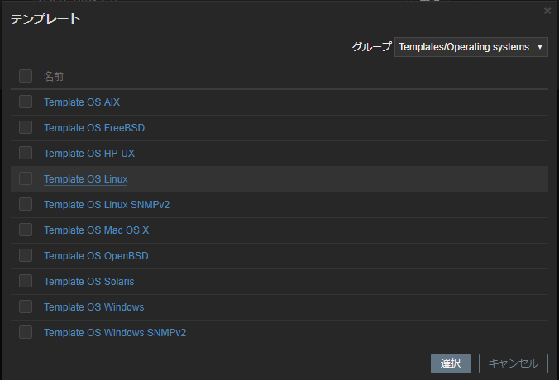The height and width of the screenshot is (380, 559).
Task: Open the Templates/Operating systems group dropdown
Action: click(x=471, y=47)
